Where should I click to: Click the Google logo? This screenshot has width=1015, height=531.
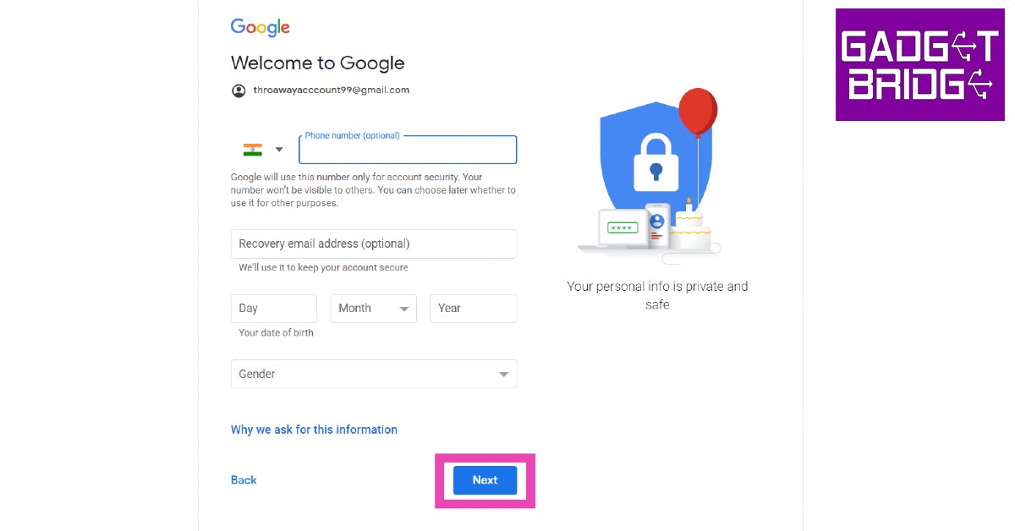tap(260, 27)
